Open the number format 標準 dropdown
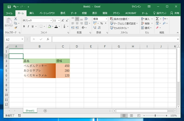 coord(106,19)
